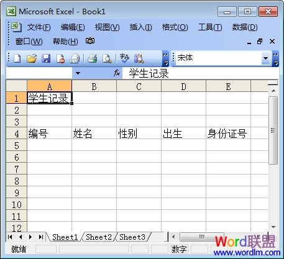This screenshot has width=284, height=259.
Task: Click the Research binoculars book icon
Action: [139, 58]
